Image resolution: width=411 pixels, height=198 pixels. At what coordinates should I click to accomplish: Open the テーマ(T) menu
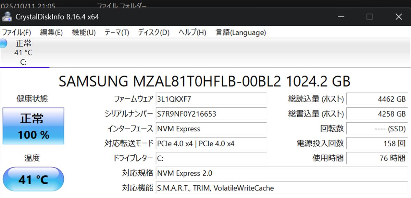tap(116, 32)
